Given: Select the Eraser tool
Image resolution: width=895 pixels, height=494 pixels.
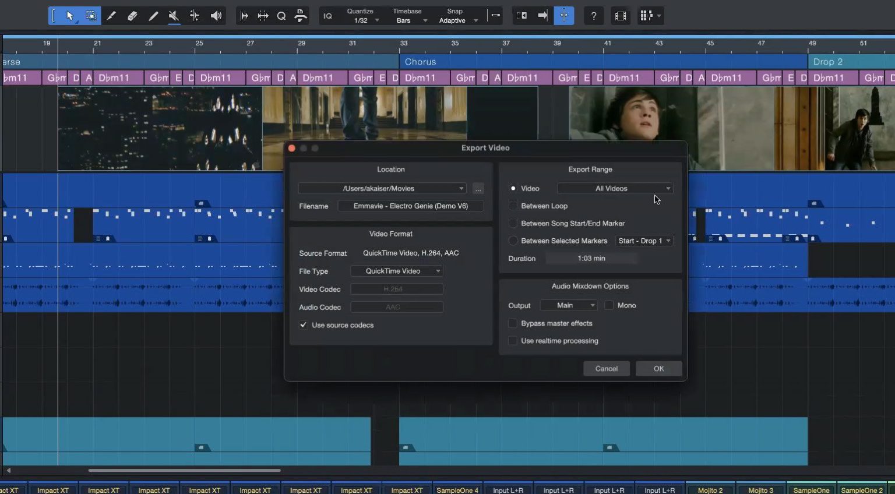Looking at the screenshot, I should [x=132, y=16].
